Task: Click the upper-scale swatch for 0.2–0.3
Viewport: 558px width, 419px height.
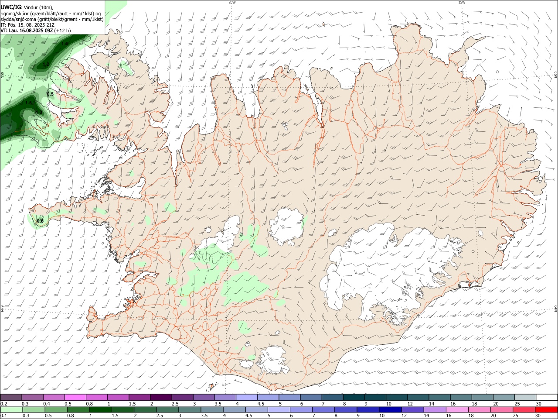Action: [x=11, y=397]
